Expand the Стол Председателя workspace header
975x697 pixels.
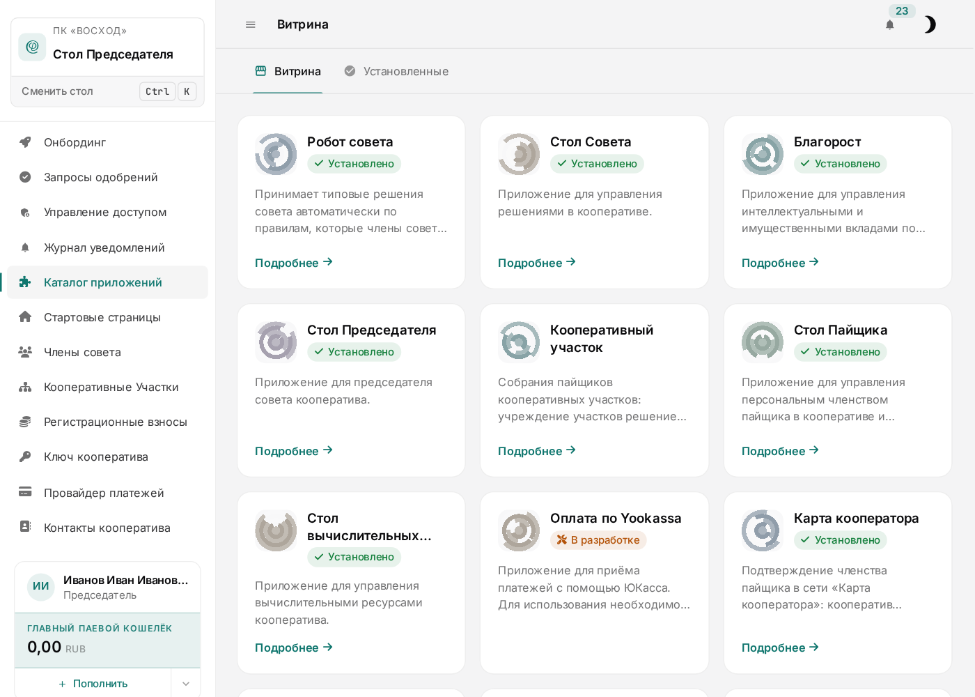(x=108, y=47)
